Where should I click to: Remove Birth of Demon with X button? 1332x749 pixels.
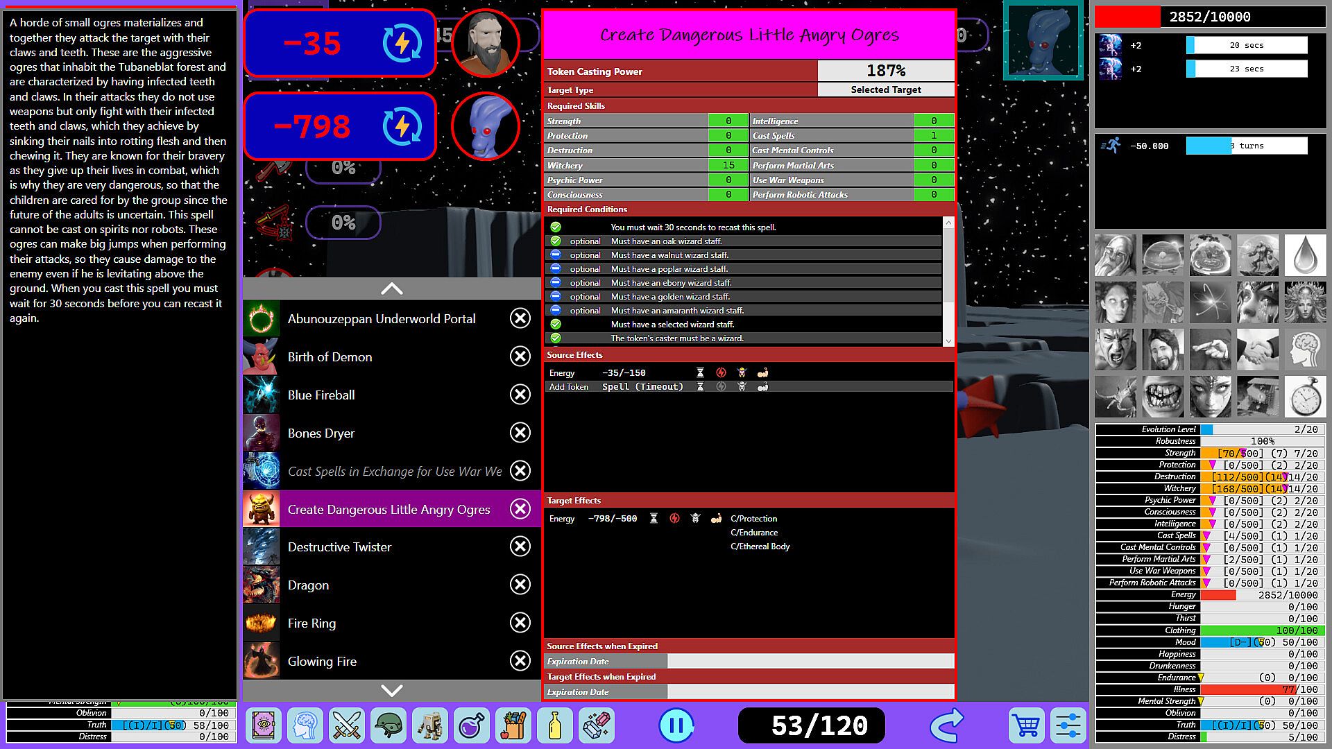click(x=520, y=356)
